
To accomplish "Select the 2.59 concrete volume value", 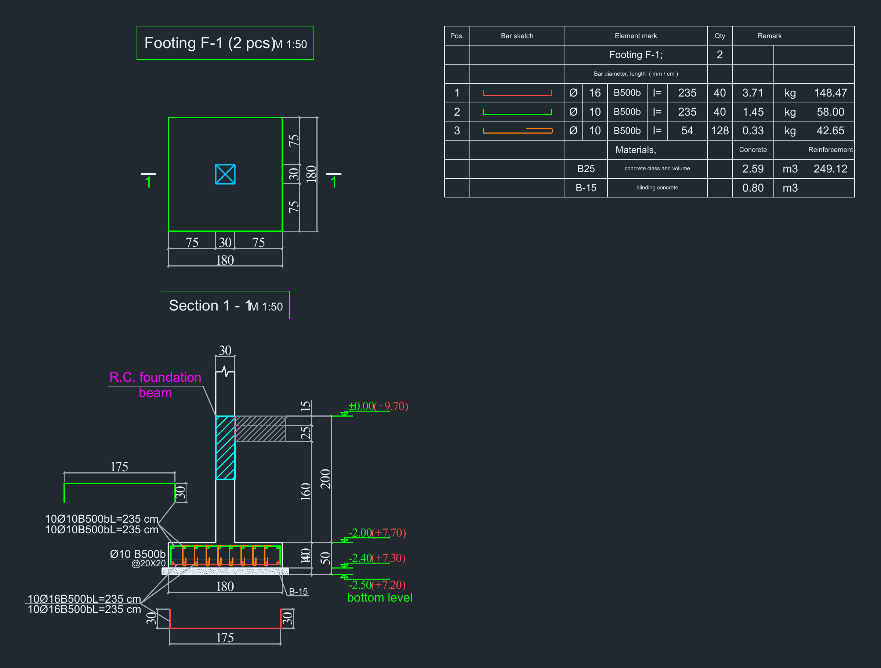I will coord(753,168).
